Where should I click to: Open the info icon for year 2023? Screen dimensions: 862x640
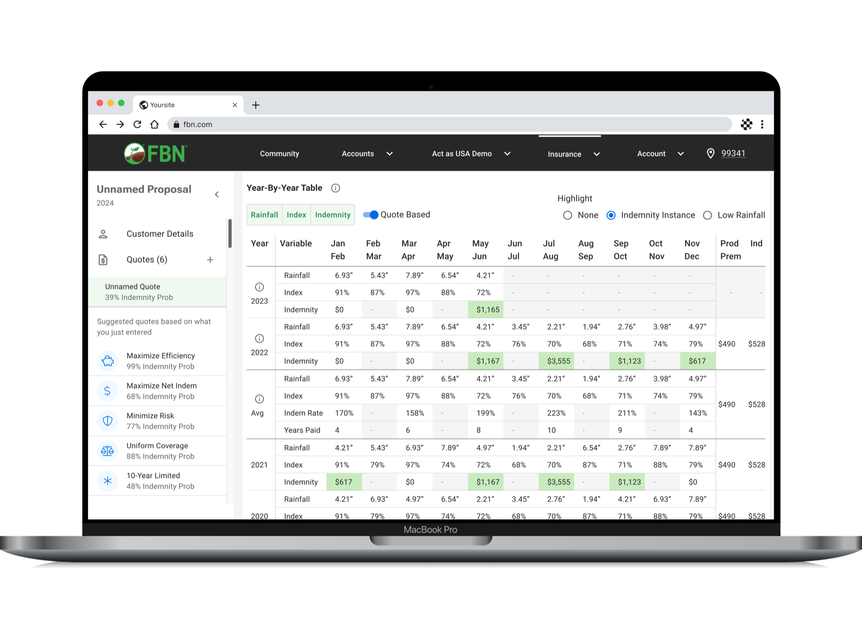click(260, 287)
